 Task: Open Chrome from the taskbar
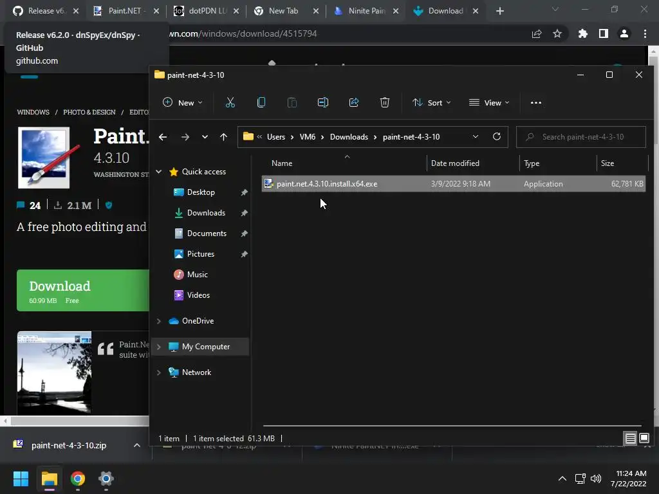click(x=78, y=479)
